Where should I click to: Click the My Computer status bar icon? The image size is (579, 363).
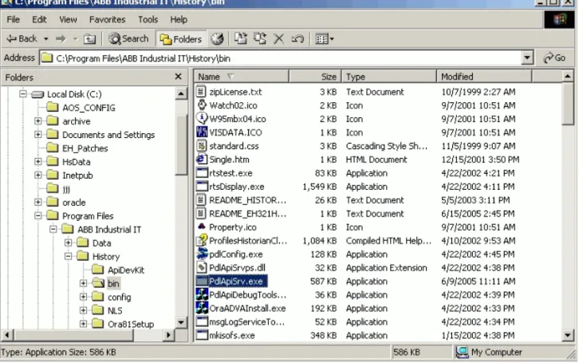click(x=462, y=352)
